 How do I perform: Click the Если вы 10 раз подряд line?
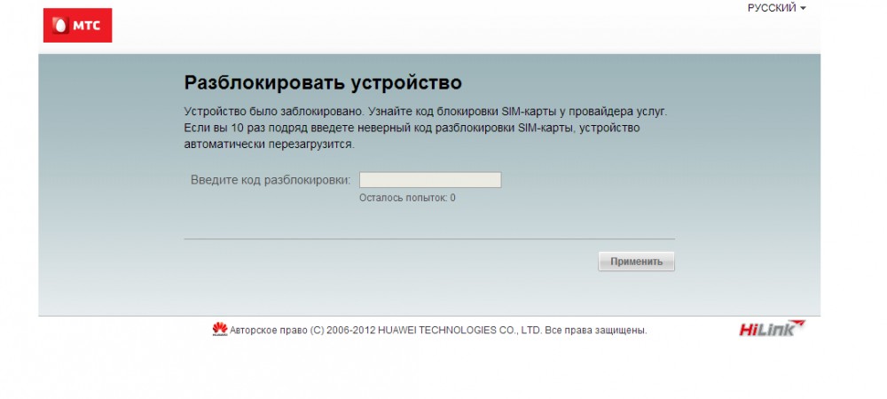click(412, 128)
